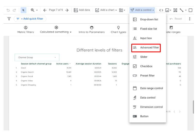
Task: Go to the next report page
Action: 67,10
